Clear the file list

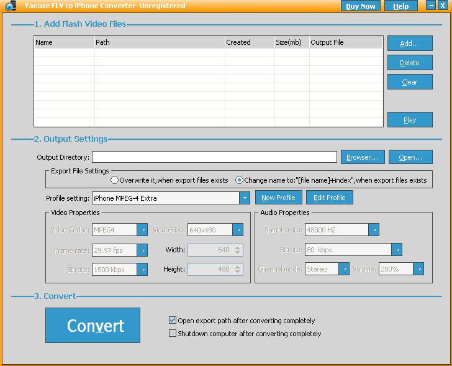(x=410, y=82)
